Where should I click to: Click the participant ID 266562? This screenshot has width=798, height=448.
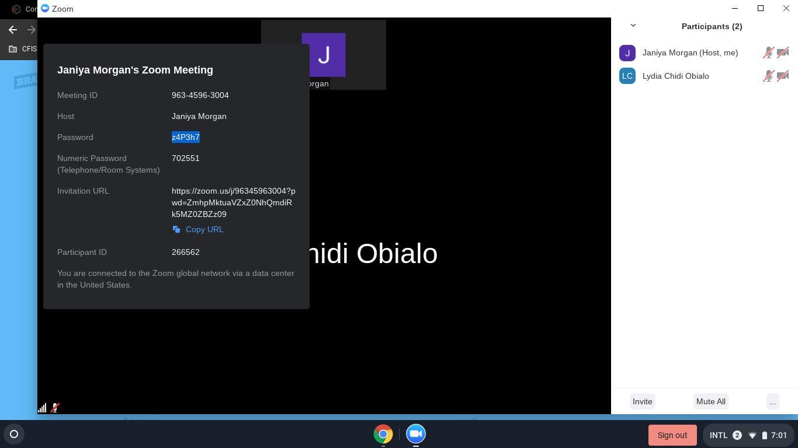coord(186,252)
